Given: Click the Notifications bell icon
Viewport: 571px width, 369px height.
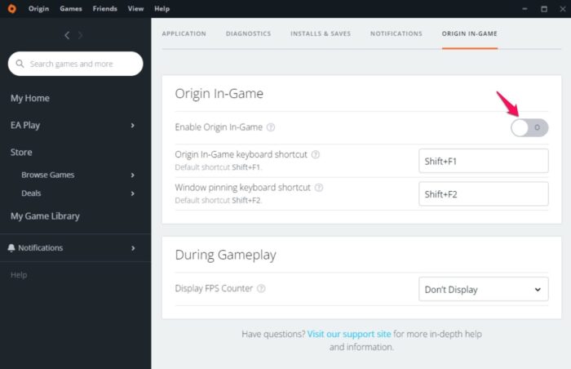Looking at the screenshot, I should tap(11, 248).
